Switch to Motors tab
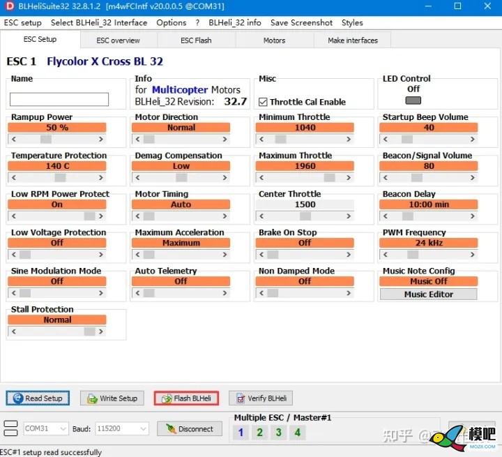This screenshot has width=502, height=457. [x=275, y=40]
